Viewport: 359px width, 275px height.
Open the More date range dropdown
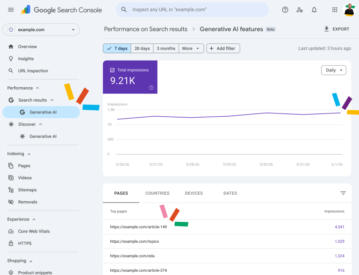[191, 48]
